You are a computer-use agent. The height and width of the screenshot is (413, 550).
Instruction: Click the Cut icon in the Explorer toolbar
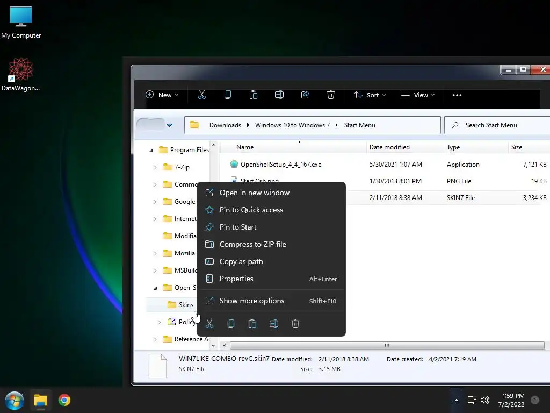click(202, 95)
